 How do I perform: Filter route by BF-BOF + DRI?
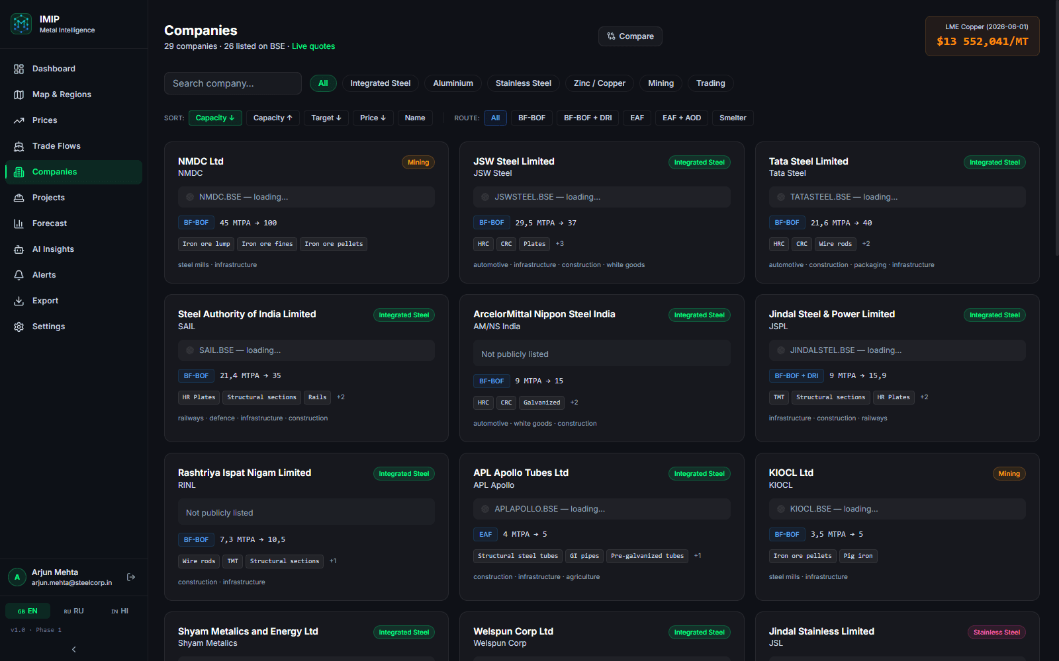point(588,118)
